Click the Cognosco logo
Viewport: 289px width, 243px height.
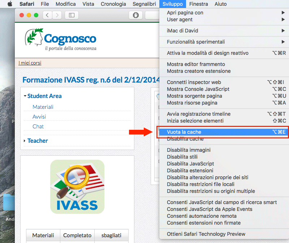coord(61,40)
